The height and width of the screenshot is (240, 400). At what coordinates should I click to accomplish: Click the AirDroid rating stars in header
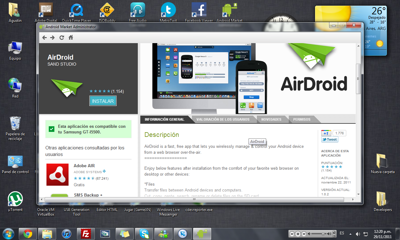[100, 91]
